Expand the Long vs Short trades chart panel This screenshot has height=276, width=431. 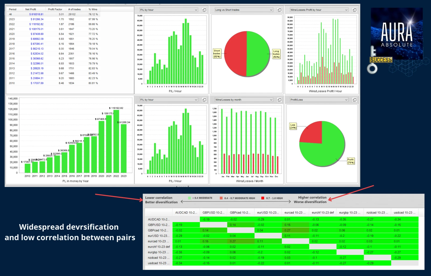click(279, 10)
